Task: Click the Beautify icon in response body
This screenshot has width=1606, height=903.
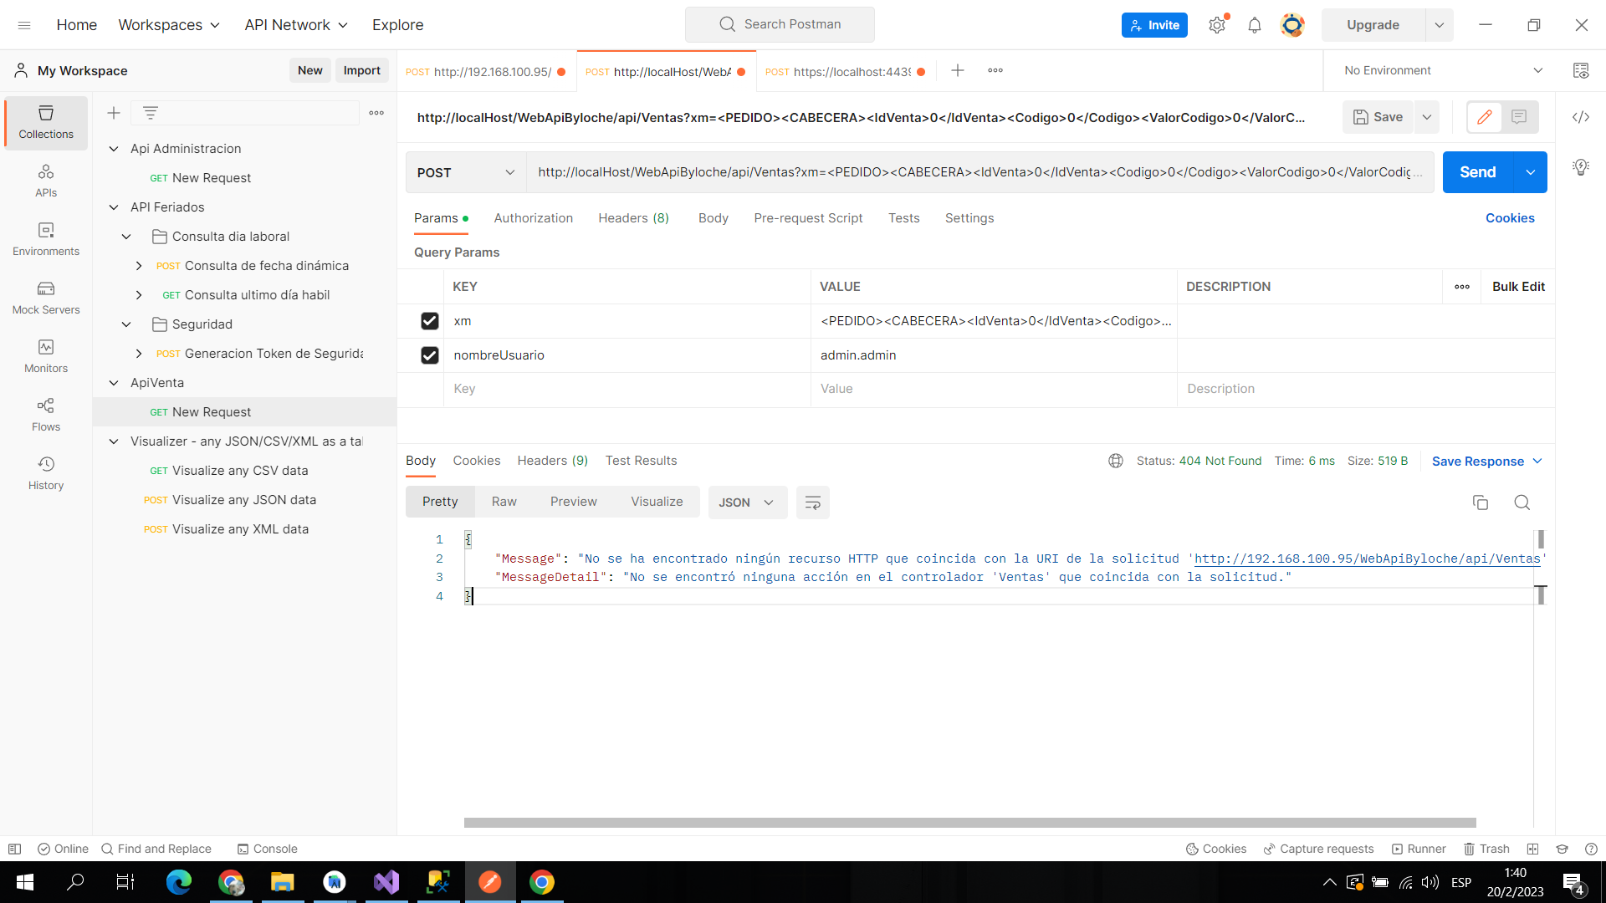Action: click(x=813, y=502)
